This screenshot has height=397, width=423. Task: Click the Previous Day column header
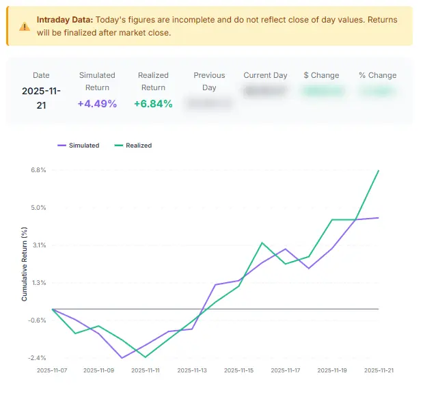[x=209, y=81]
